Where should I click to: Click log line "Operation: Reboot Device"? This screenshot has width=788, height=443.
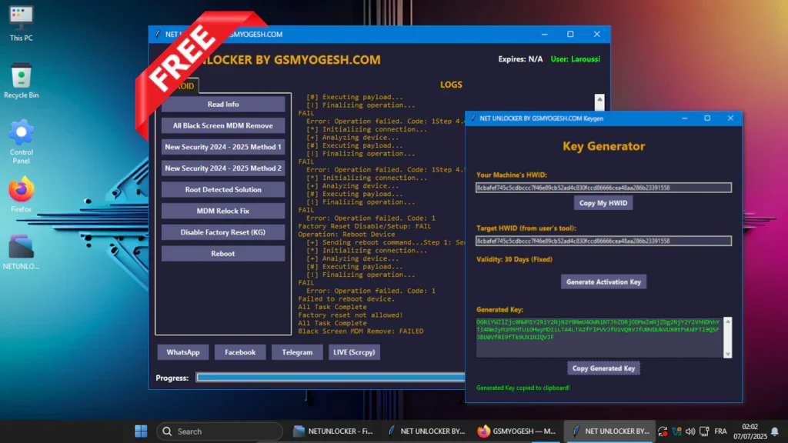coord(346,234)
